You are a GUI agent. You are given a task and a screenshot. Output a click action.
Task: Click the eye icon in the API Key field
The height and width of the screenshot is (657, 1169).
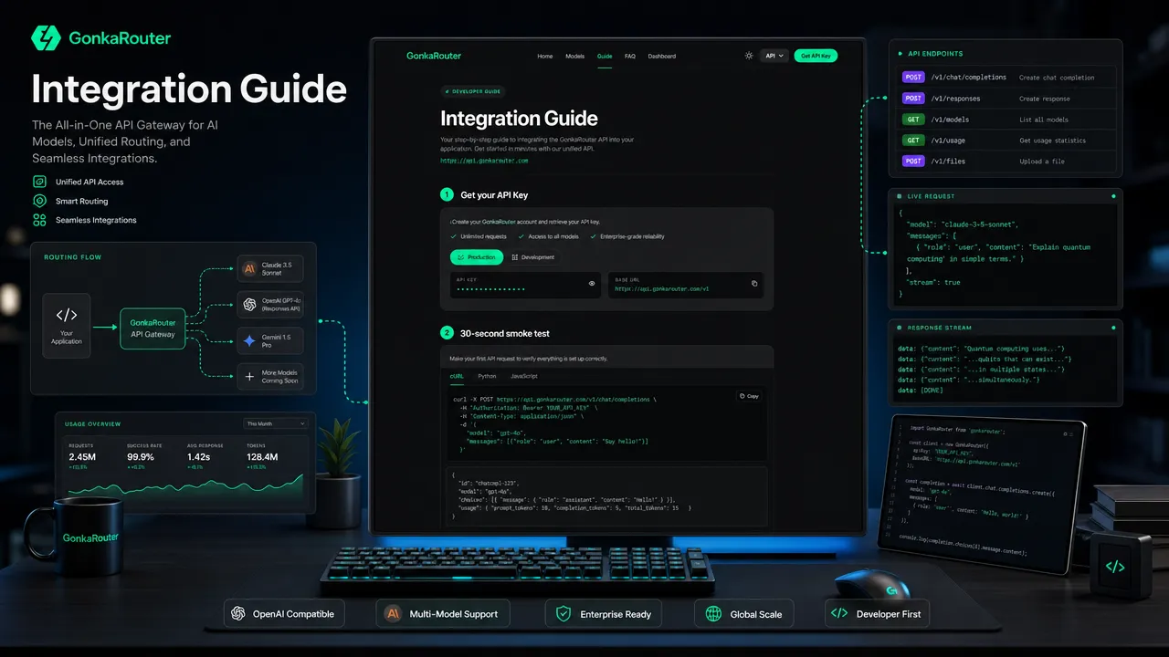click(x=592, y=284)
